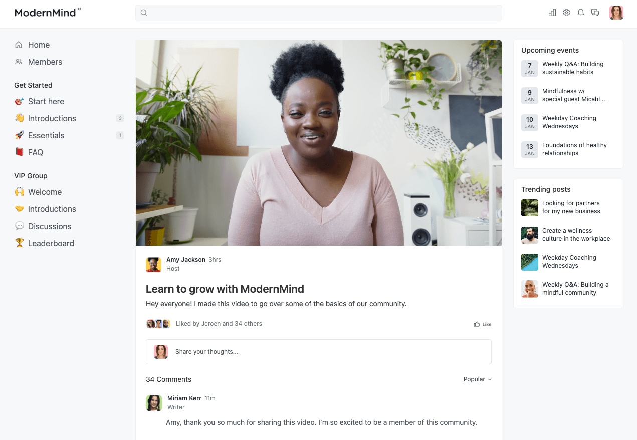
Task: Open Weekday Coaching Wednesdays event on 10 Jan
Action: click(x=569, y=122)
